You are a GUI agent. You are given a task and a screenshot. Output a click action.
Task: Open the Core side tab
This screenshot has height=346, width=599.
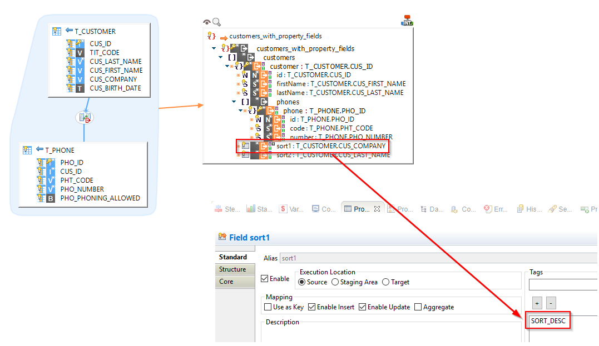pyautogui.click(x=226, y=282)
